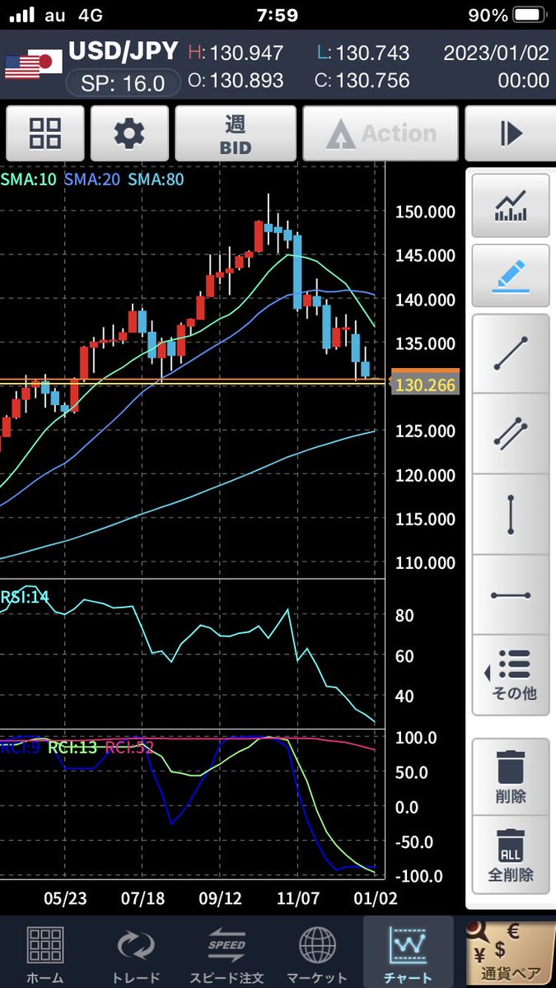Image resolution: width=556 pixels, height=988 pixels.
Task: Open the indicator chart icon in side panel
Action: 511,206
